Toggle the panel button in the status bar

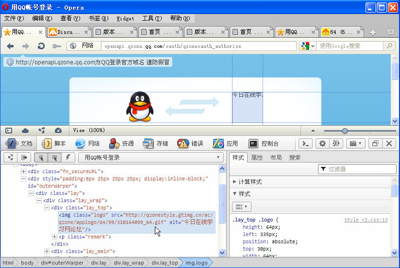9,131
